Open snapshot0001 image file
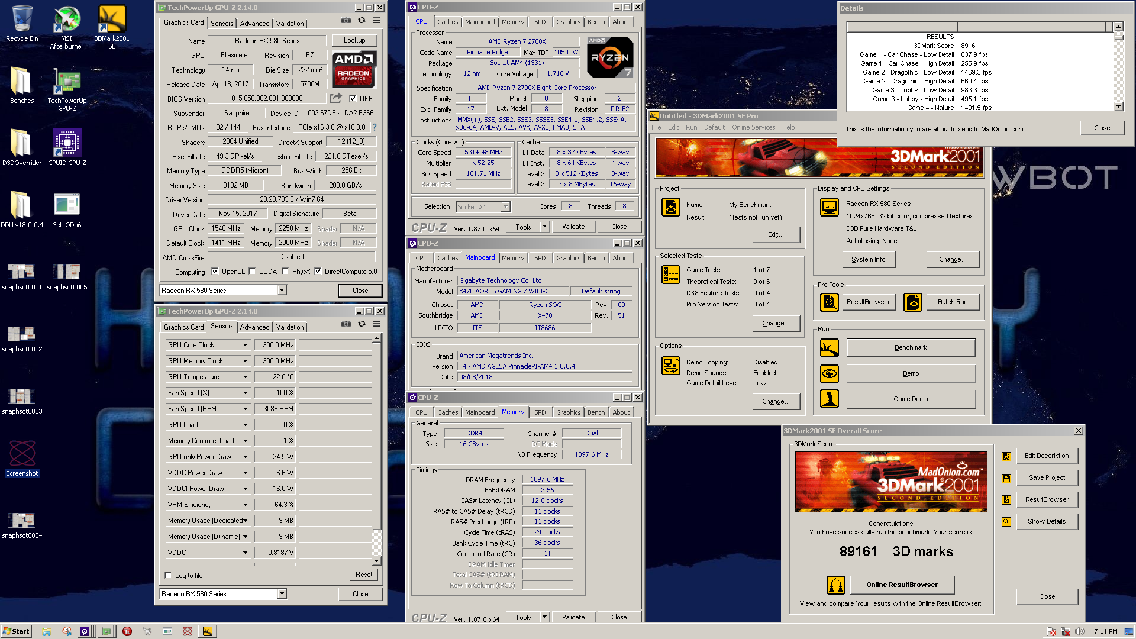Viewport: 1136px width, 639px height. coord(22,276)
